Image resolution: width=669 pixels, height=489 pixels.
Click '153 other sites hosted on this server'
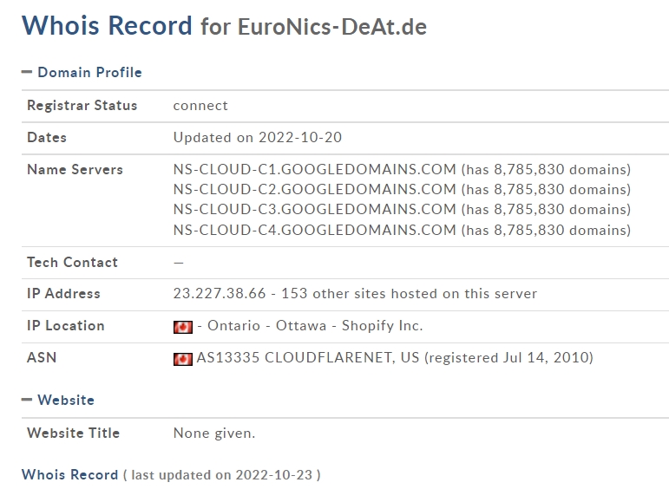coord(410,293)
